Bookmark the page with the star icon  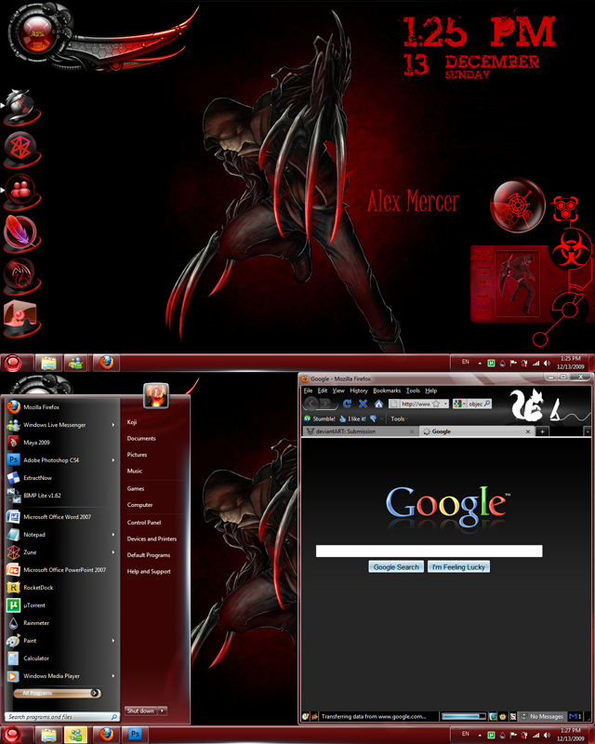coord(436,404)
